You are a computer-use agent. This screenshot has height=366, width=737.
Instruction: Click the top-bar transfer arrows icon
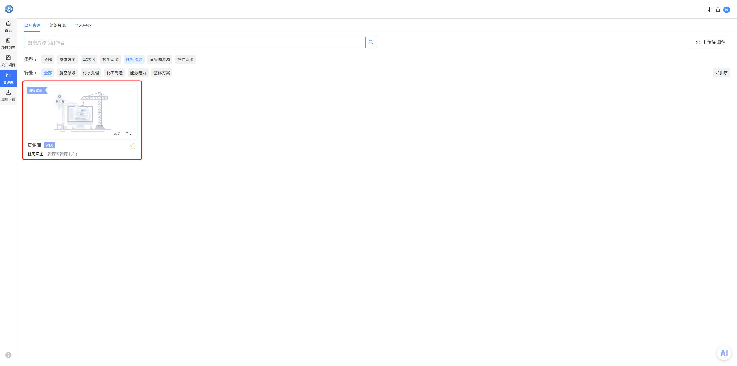click(x=710, y=10)
